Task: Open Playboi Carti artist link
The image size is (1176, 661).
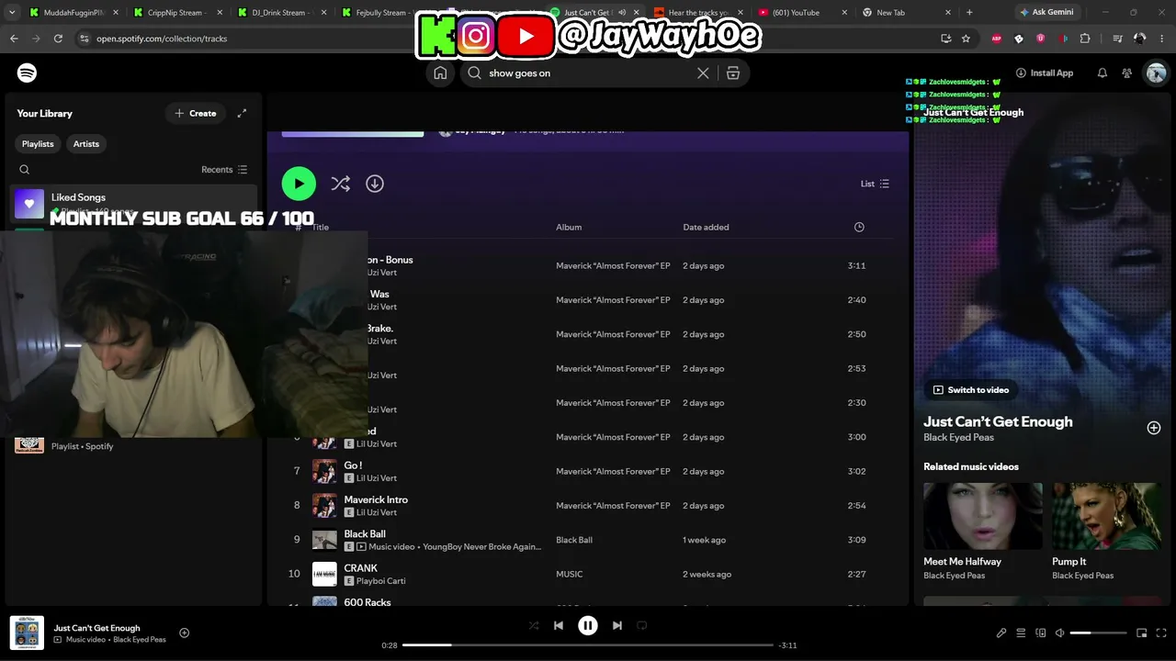Action: tap(381, 581)
